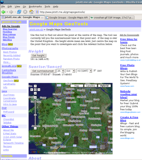Pan the map down with the arrow

tap(35, 93)
